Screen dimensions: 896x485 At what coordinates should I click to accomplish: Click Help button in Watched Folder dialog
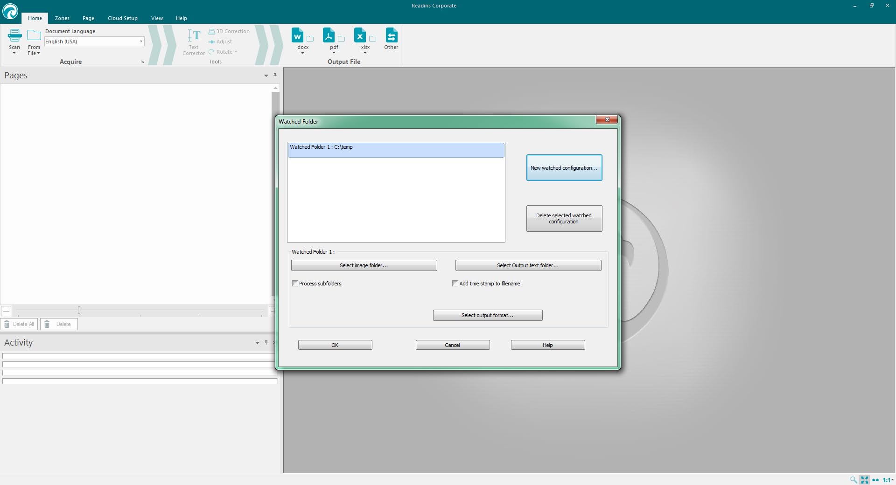pos(548,345)
